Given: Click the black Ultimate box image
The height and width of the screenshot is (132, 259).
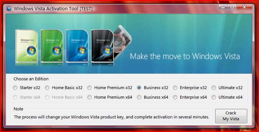Looking at the screenshot, I should pos(102,47).
